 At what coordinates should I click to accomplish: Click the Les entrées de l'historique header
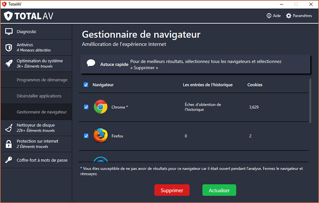208,85
